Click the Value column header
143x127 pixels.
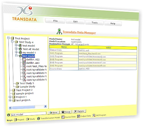(x=108, y=48)
